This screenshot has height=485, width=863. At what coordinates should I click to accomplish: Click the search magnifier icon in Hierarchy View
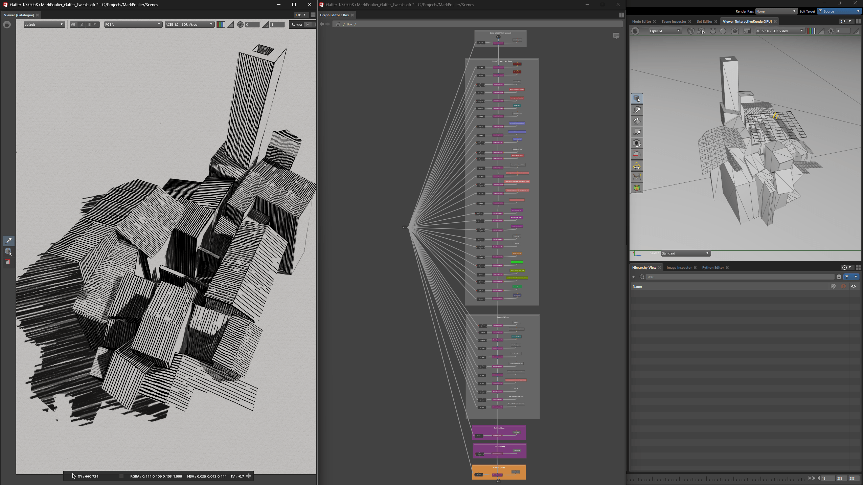click(642, 277)
